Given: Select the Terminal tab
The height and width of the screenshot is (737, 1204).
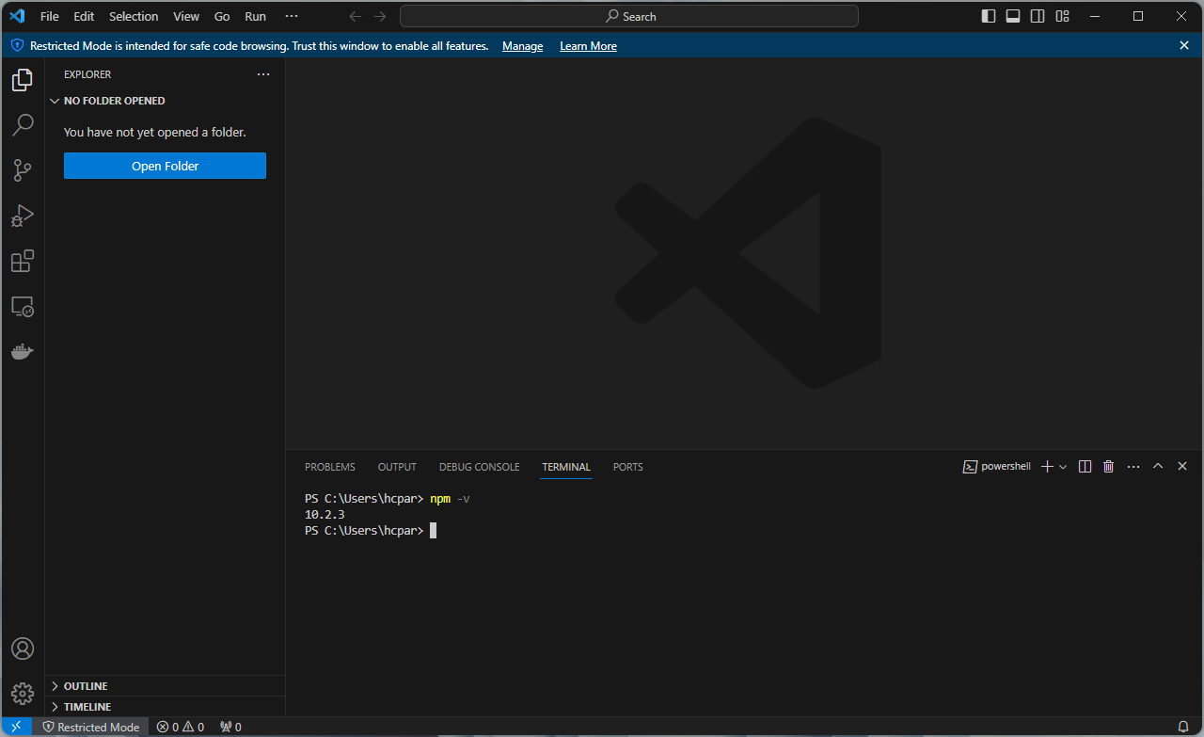Looking at the screenshot, I should tap(566, 467).
